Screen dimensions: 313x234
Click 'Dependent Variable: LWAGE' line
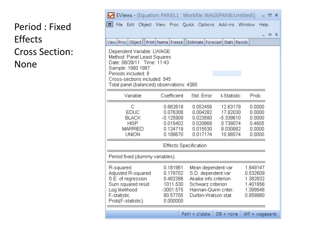point(139,51)
